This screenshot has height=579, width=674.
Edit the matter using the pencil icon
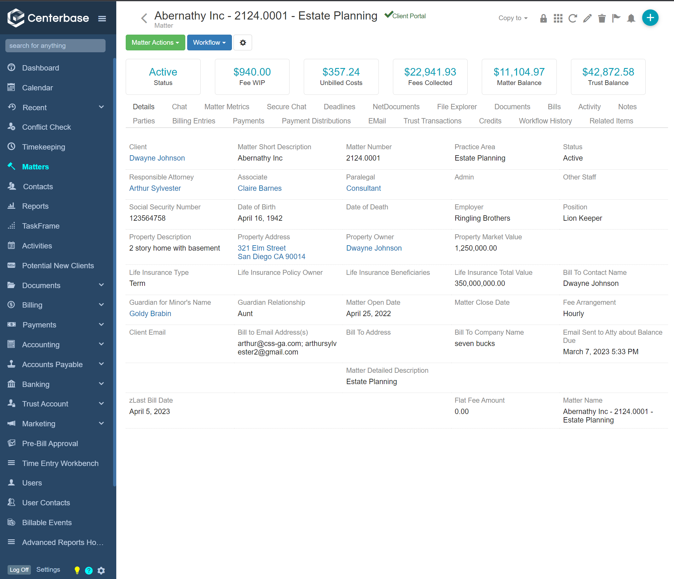587,19
